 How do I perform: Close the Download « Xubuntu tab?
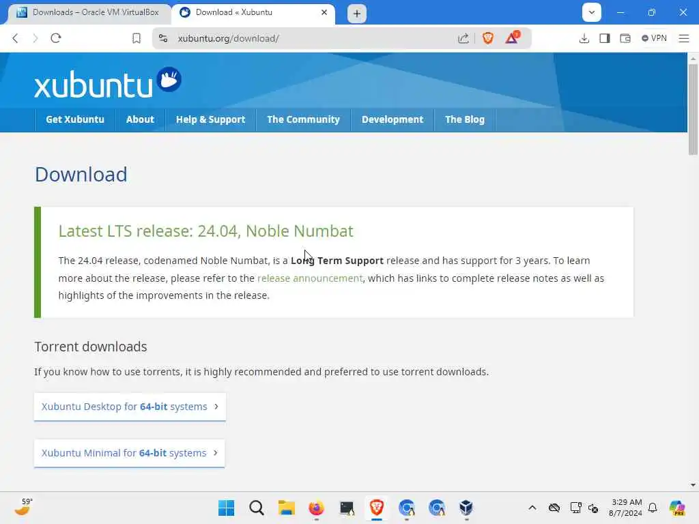coord(324,12)
